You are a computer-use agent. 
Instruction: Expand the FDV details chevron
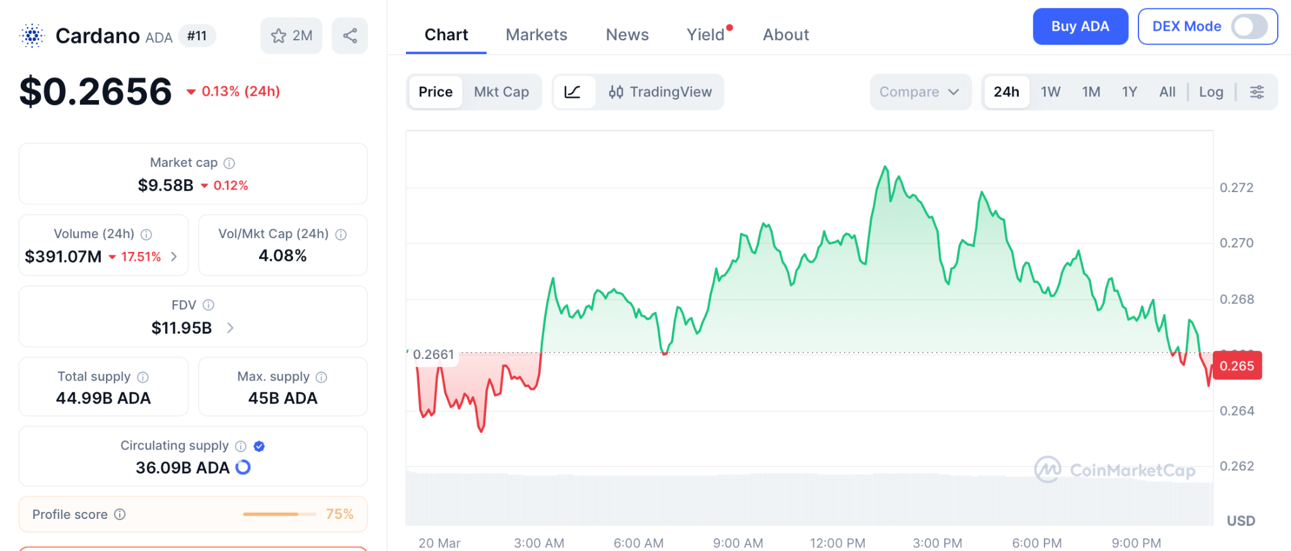pos(230,328)
